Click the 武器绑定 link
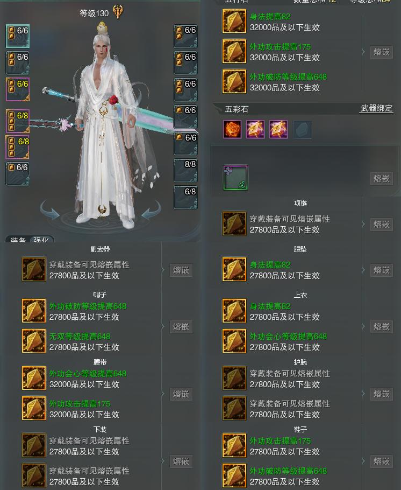Image resolution: width=401 pixels, height=490 pixels. click(x=376, y=108)
